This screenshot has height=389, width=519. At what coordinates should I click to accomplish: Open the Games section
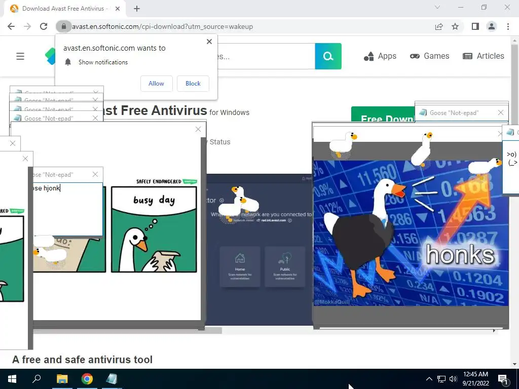(430, 56)
